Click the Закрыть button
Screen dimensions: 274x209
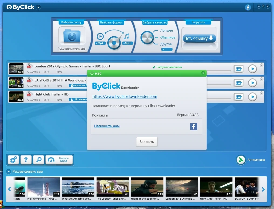pos(147,142)
